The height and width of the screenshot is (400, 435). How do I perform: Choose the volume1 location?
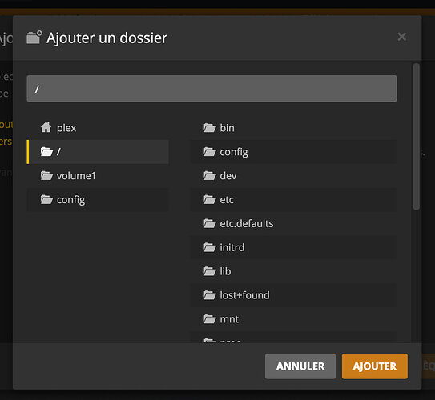coord(98,176)
